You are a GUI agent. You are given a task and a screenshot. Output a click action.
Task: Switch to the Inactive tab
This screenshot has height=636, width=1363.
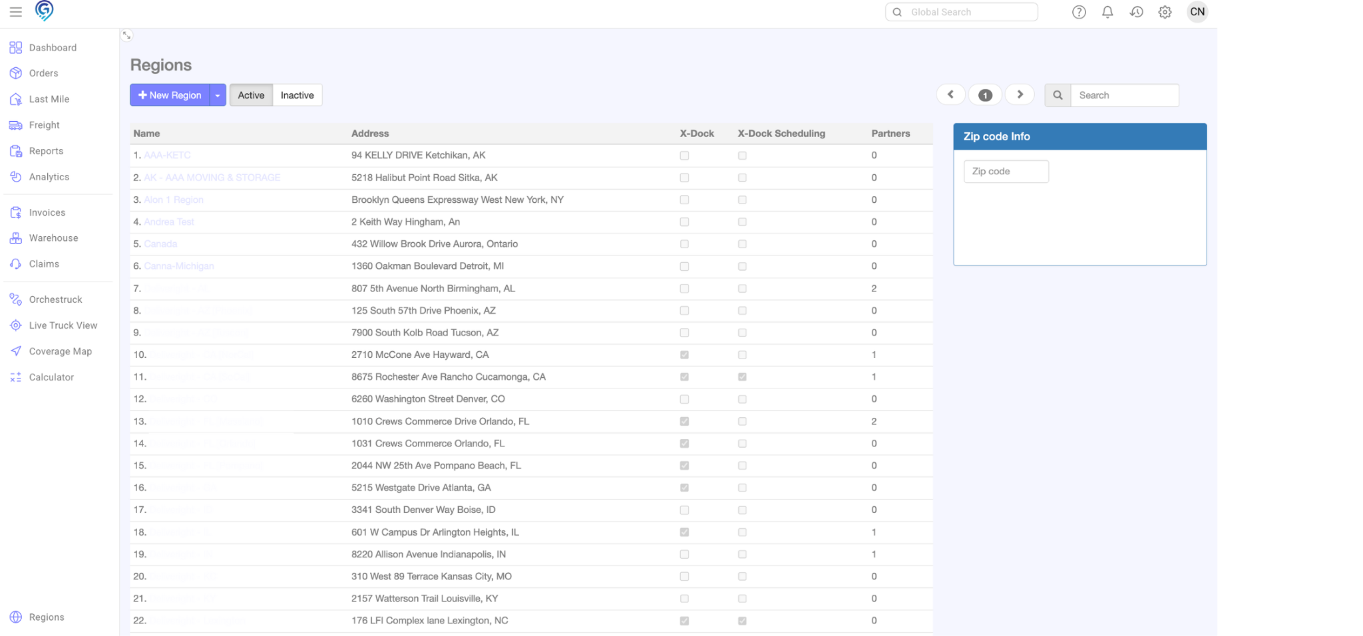(x=297, y=95)
